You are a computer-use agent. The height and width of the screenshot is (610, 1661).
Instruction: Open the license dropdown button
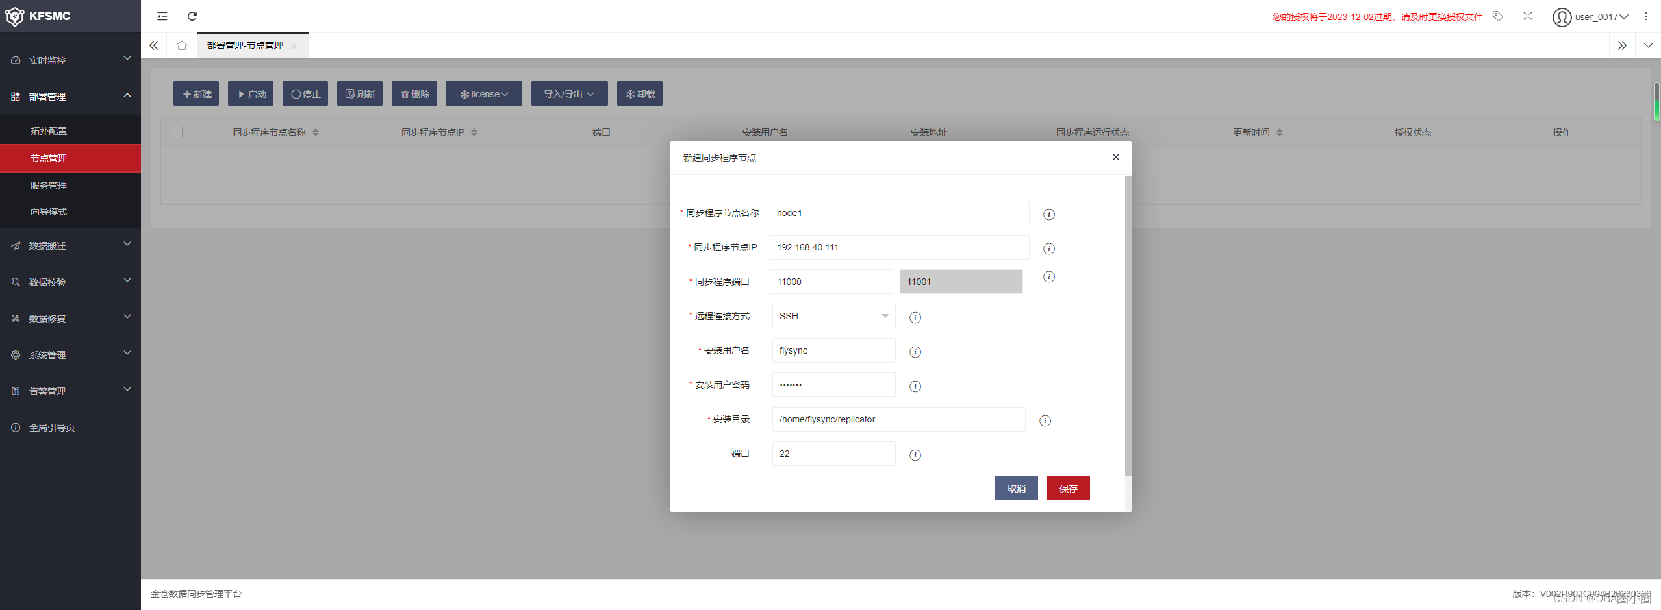coord(484,93)
